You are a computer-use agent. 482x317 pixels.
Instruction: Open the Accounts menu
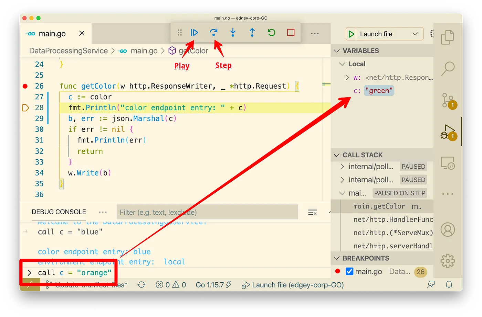point(448,229)
